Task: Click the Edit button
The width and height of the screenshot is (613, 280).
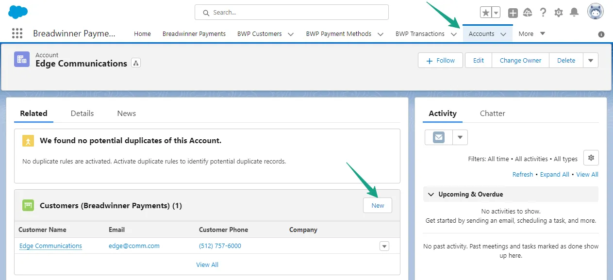Action: point(479,61)
